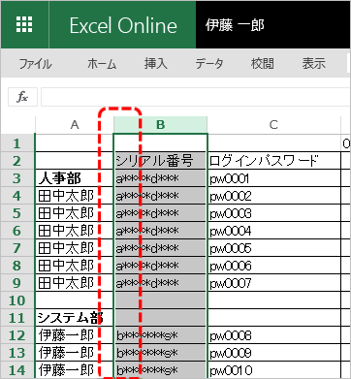This screenshot has width=351, height=379.
Task: Select row 10 header
Action: tap(17, 300)
